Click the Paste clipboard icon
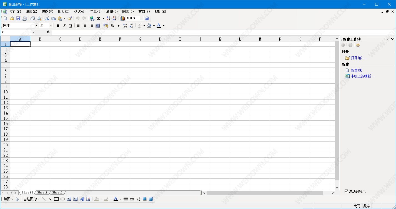396x209 pixels. (60, 18)
